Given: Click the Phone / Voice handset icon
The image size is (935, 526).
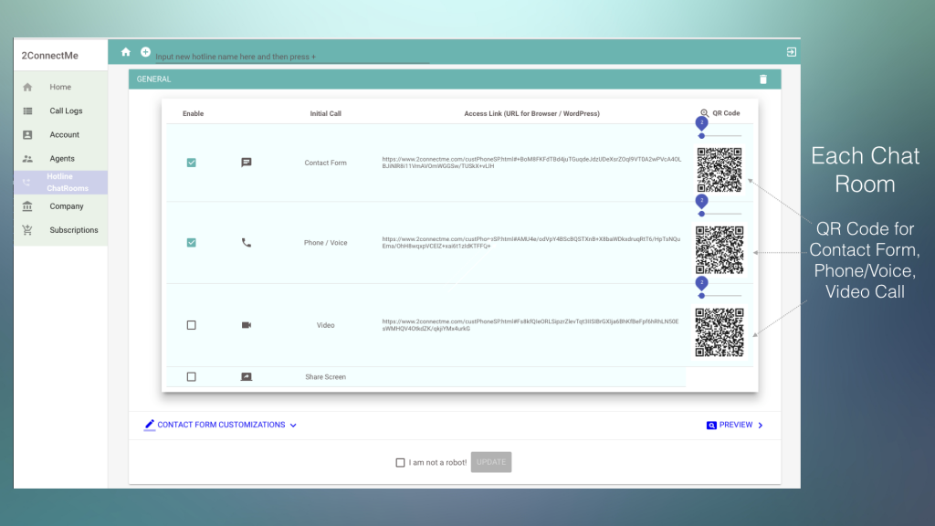Looking at the screenshot, I should coord(247,243).
